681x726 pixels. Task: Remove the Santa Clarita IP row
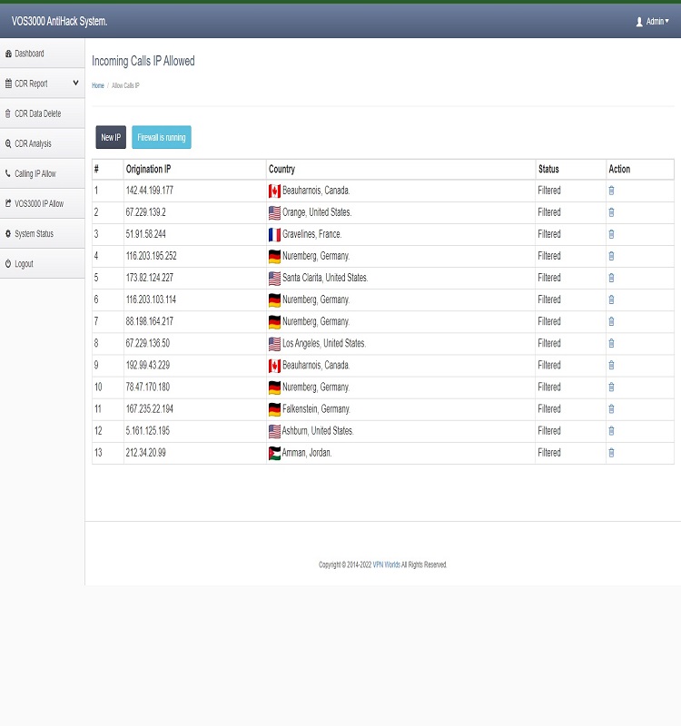click(x=611, y=278)
